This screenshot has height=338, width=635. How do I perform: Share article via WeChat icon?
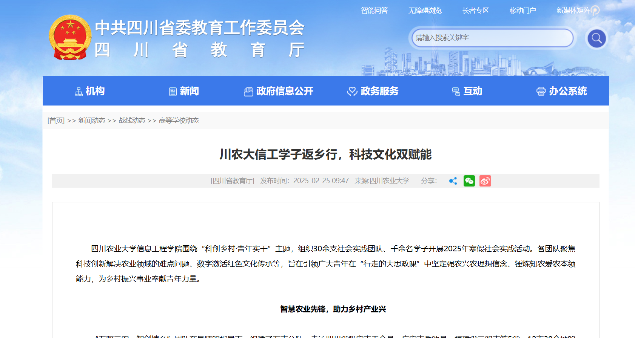pyautogui.click(x=469, y=181)
